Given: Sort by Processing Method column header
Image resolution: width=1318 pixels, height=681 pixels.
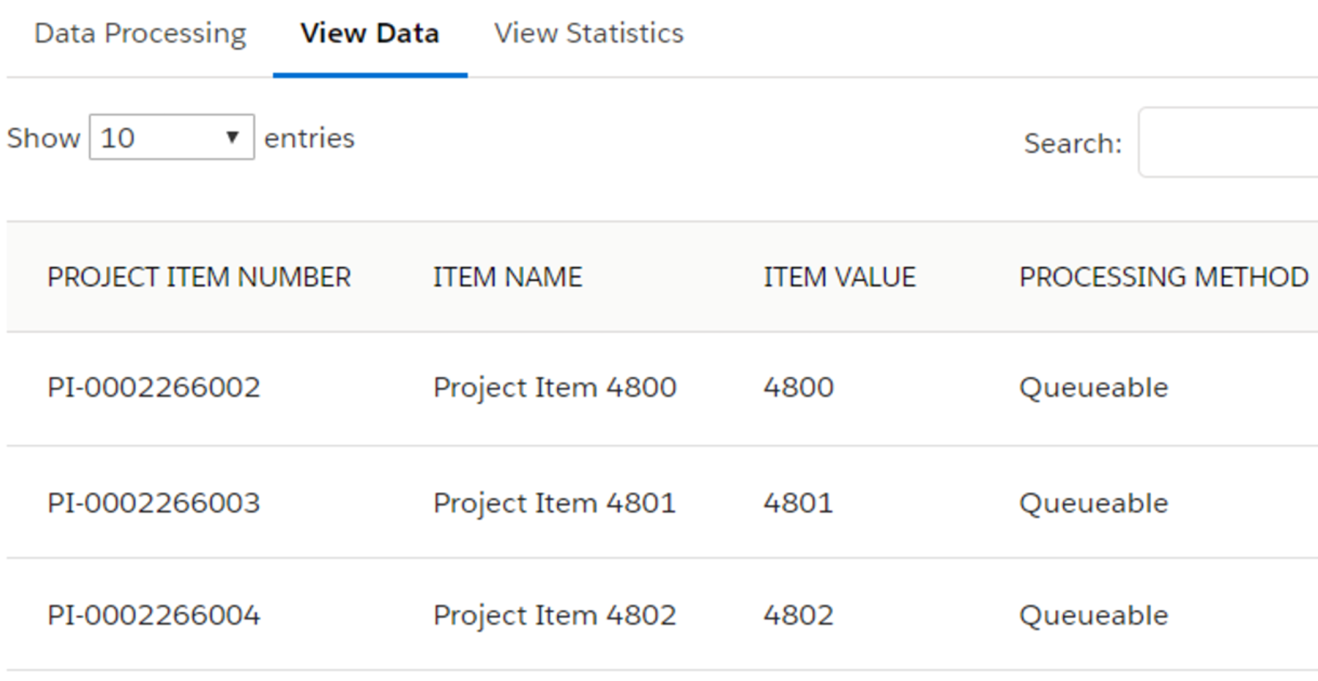Looking at the screenshot, I should click(1163, 277).
